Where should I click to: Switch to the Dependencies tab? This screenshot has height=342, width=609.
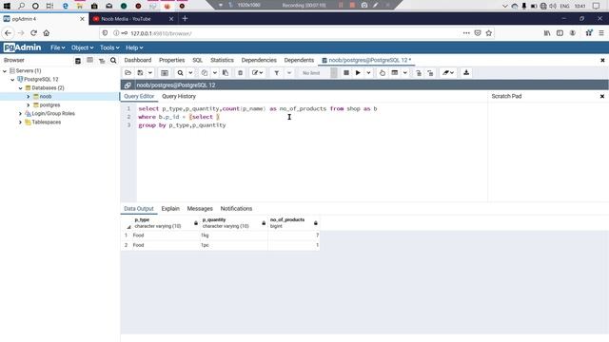pos(259,60)
